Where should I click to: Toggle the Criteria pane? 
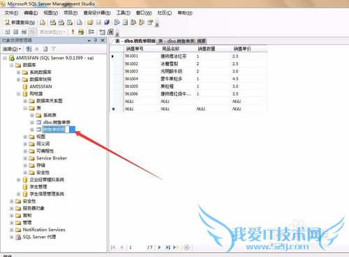(15, 32)
